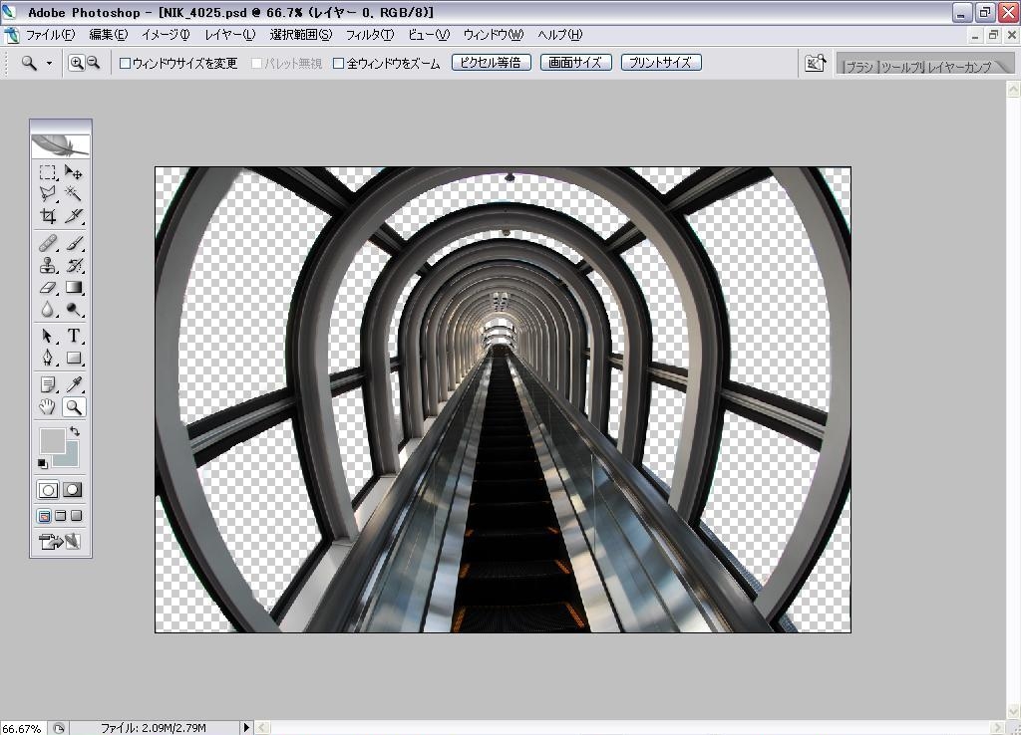The image size is (1021, 735).
Task: Open the ブラシ palette well tab
Action: point(859,67)
